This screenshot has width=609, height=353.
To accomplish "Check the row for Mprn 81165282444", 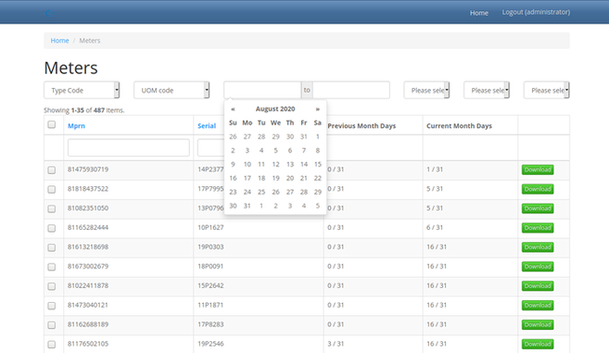I will point(52,228).
